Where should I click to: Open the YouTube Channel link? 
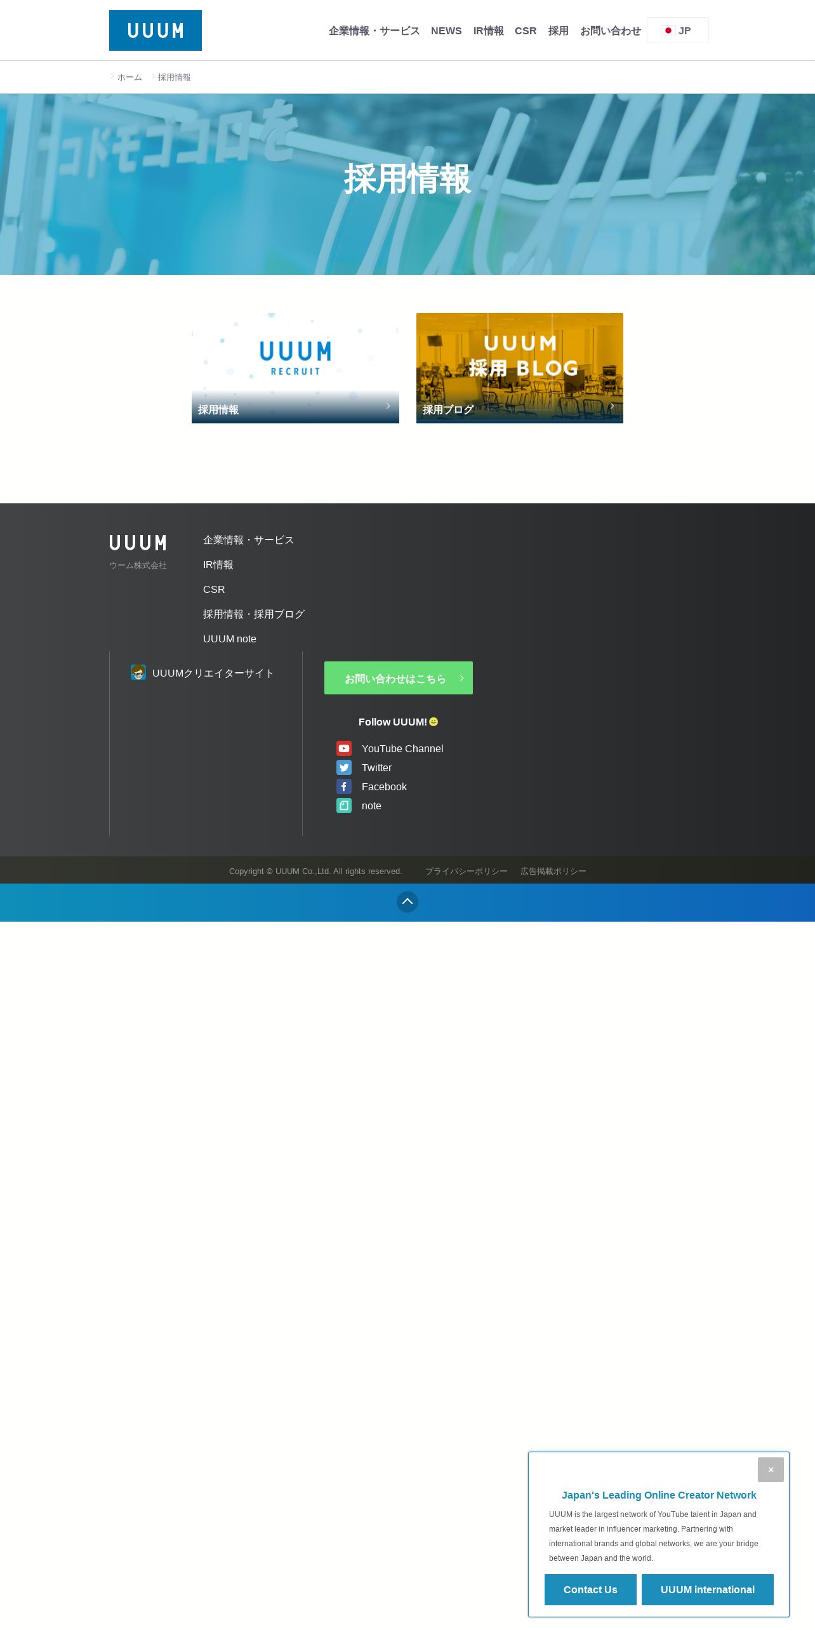click(x=402, y=749)
